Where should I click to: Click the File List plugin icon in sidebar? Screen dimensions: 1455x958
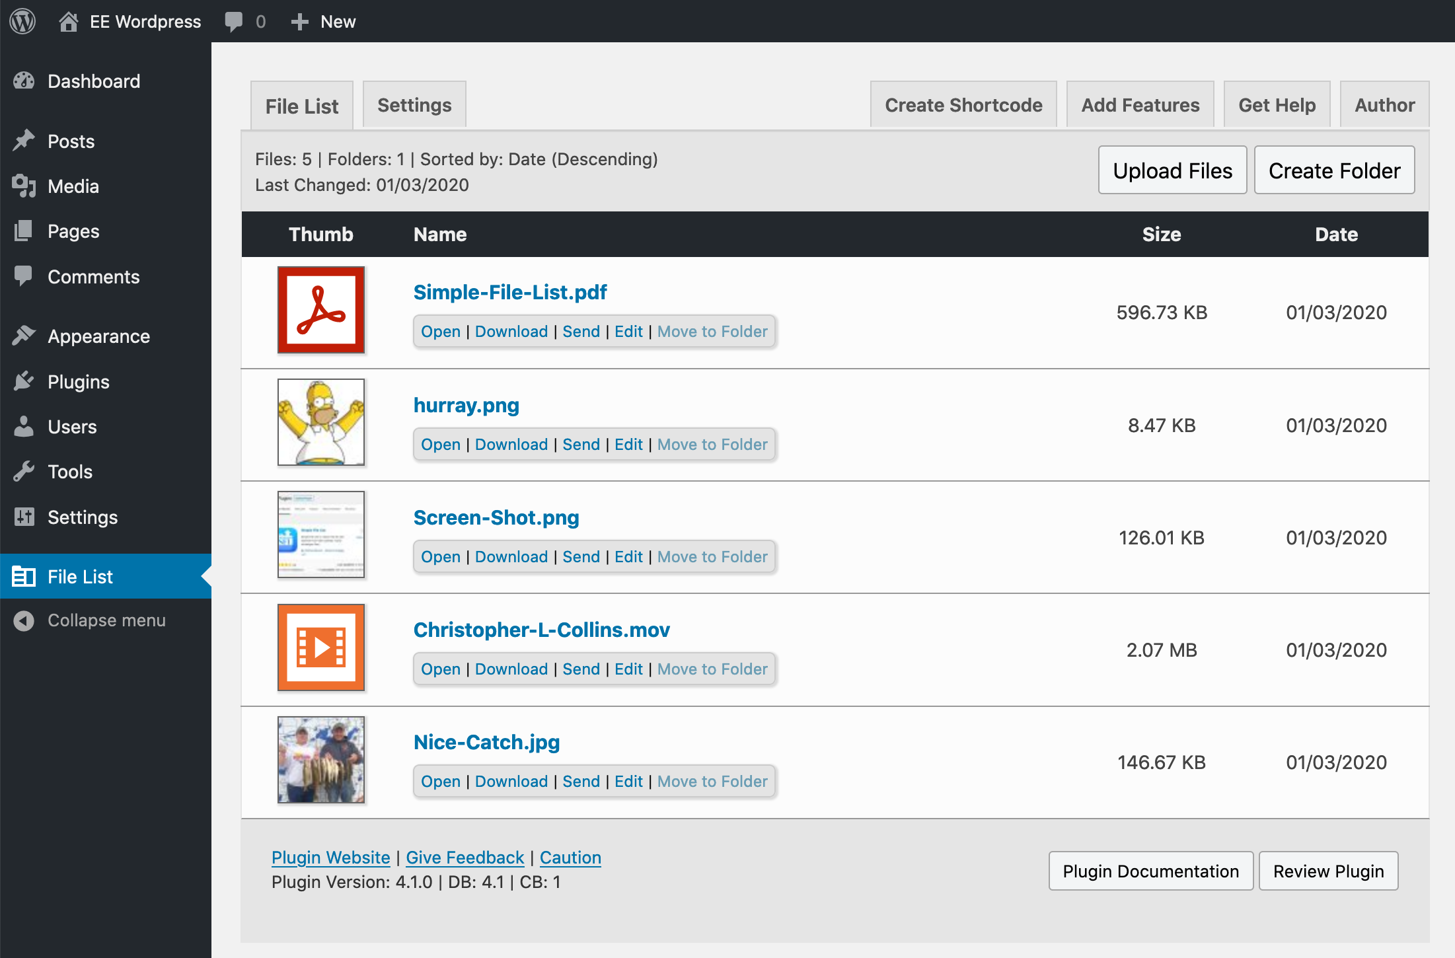click(24, 576)
